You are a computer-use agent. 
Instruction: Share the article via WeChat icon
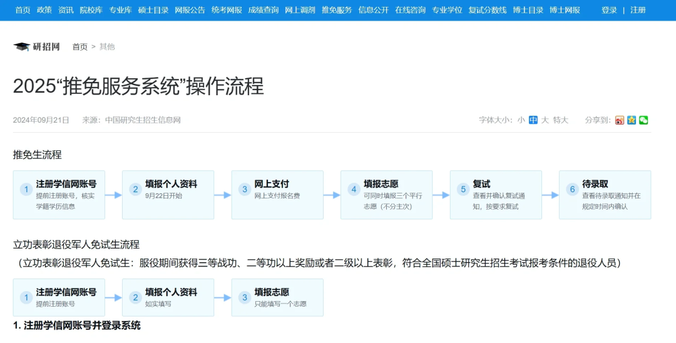click(x=643, y=120)
